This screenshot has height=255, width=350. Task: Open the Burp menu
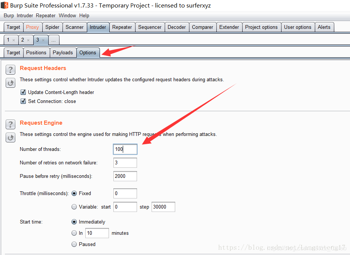tap(9, 16)
